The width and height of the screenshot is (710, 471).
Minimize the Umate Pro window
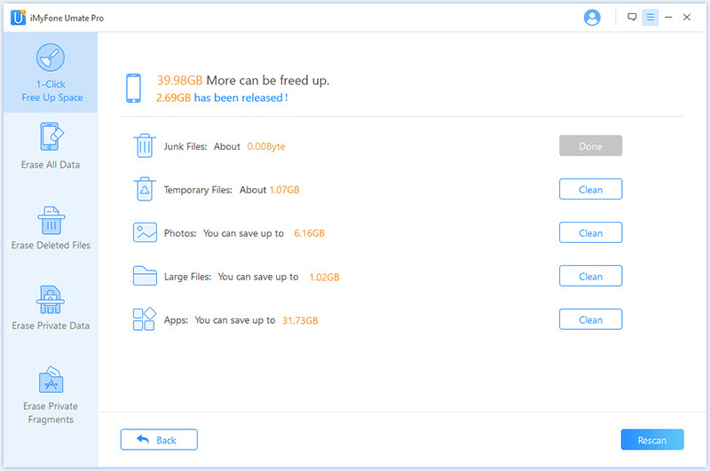click(668, 17)
